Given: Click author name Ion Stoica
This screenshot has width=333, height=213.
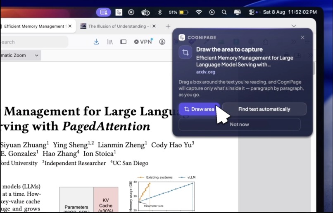Looking at the screenshot, I should [x=100, y=154].
